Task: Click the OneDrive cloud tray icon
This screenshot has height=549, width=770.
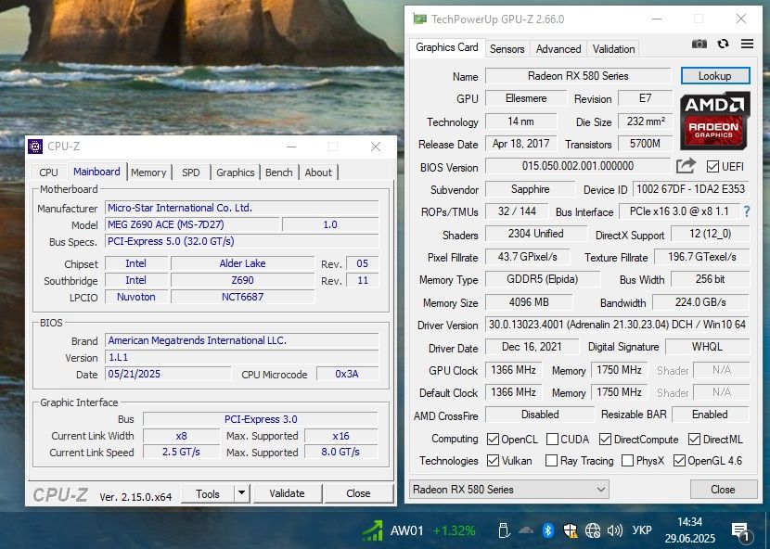Action: pyautogui.click(x=526, y=530)
